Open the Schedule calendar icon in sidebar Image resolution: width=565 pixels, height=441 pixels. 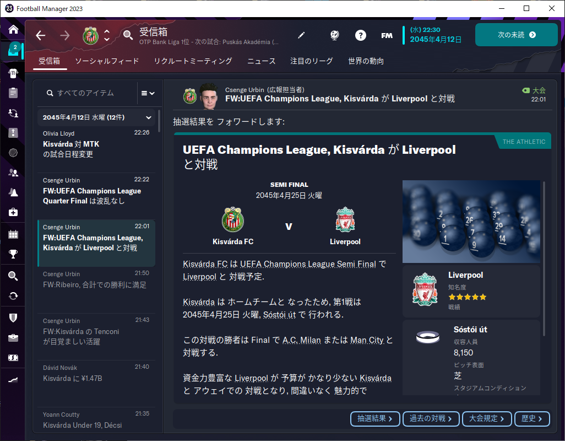pos(13,234)
